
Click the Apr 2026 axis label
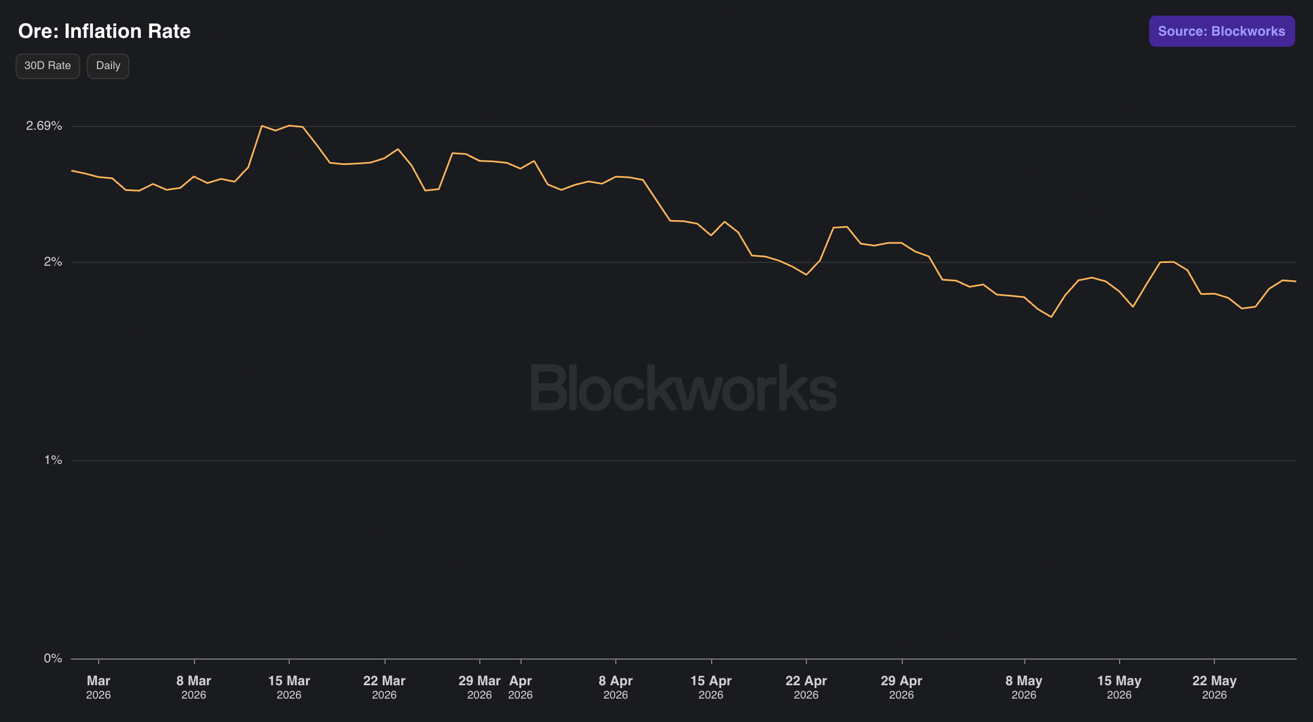coord(521,687)
